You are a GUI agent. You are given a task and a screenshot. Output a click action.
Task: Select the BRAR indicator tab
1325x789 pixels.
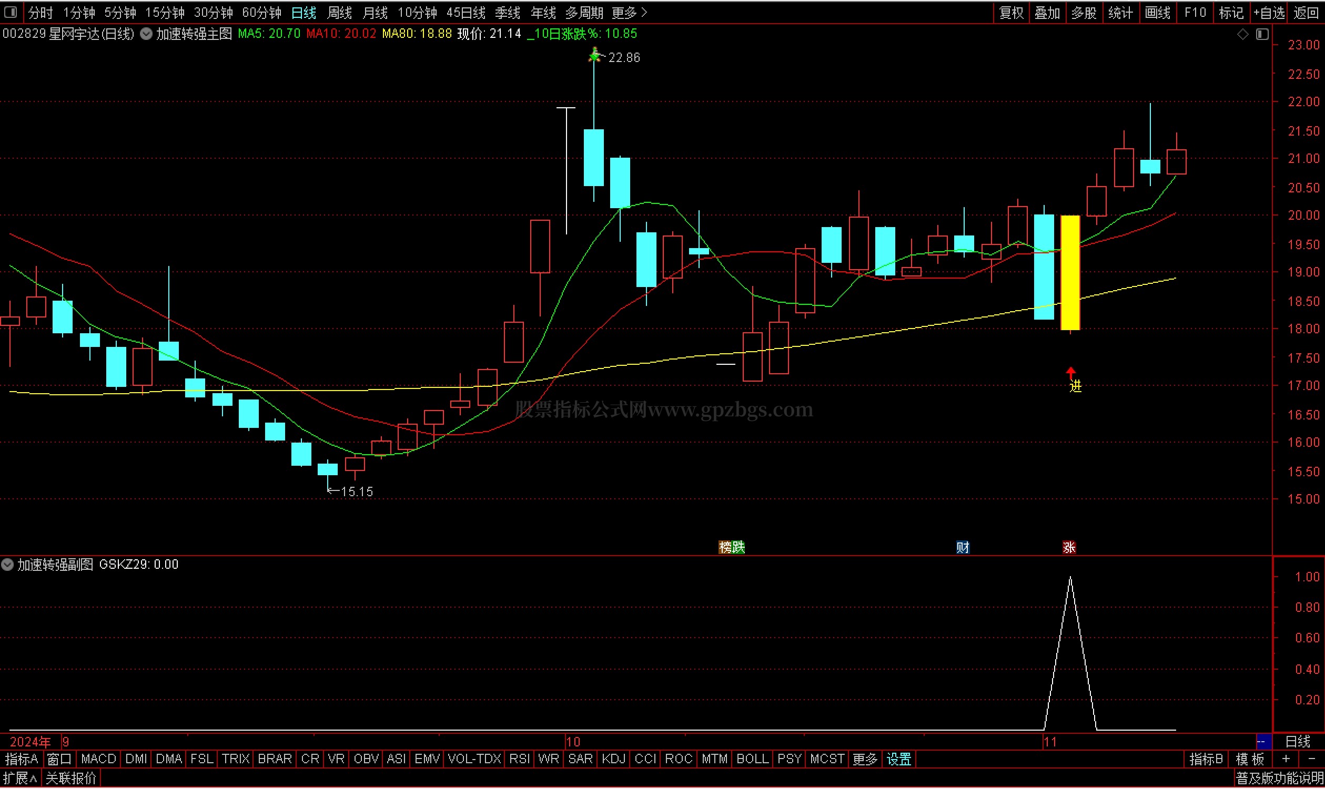275,760
